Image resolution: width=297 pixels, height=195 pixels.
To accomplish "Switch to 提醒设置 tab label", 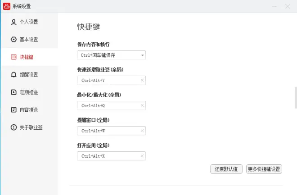I will point(29,74).
